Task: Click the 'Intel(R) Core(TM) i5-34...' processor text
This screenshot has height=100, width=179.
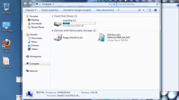Action: click(x=69, y=96)
